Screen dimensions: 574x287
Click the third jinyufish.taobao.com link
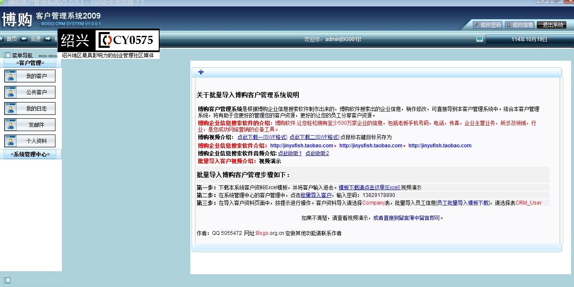(440, 146)
